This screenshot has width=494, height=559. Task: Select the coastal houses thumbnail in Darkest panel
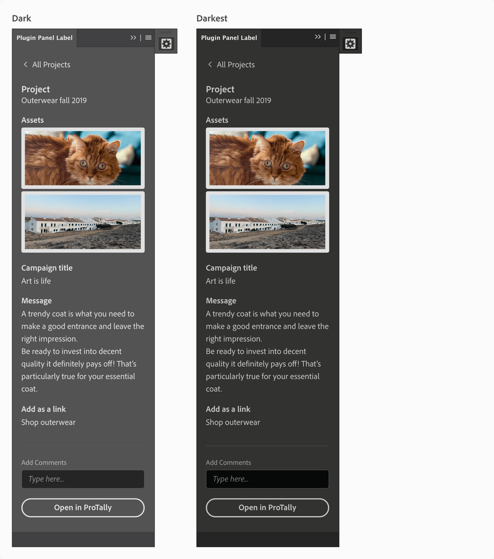[267, 222]
